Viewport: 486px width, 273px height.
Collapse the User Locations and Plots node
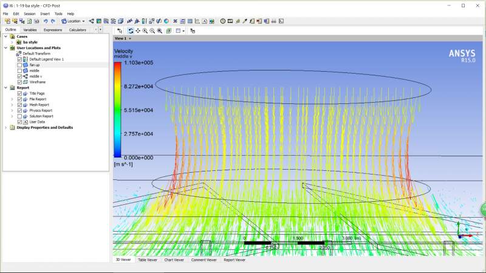click(5, 48)
